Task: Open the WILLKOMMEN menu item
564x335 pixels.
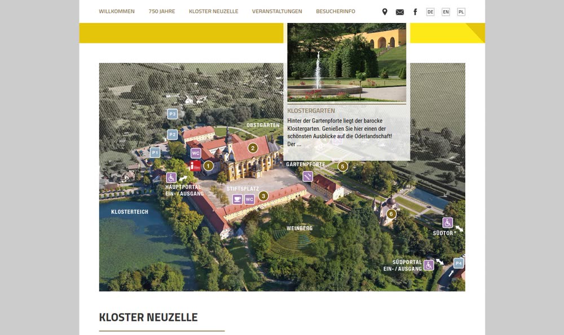Action: pyautogui.click(x=117, y=11)
